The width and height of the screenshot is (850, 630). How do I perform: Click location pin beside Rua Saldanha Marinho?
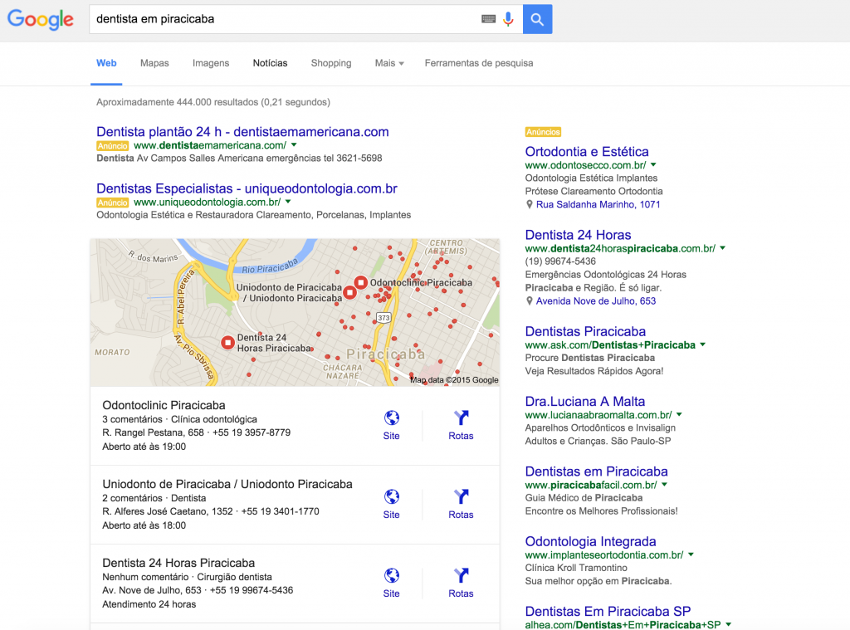tap(530, 204)
